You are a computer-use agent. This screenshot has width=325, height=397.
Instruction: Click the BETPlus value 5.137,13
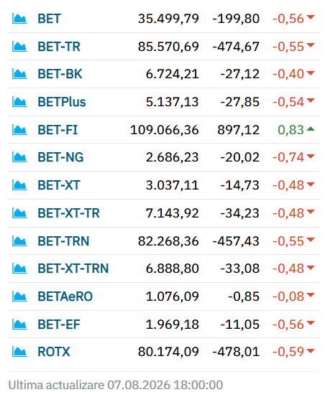point(172,102)
